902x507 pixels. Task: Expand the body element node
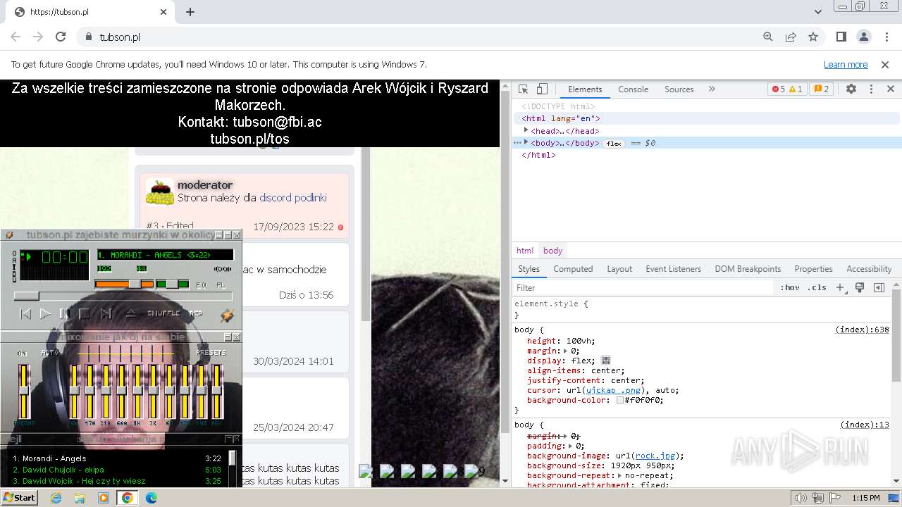526,142
